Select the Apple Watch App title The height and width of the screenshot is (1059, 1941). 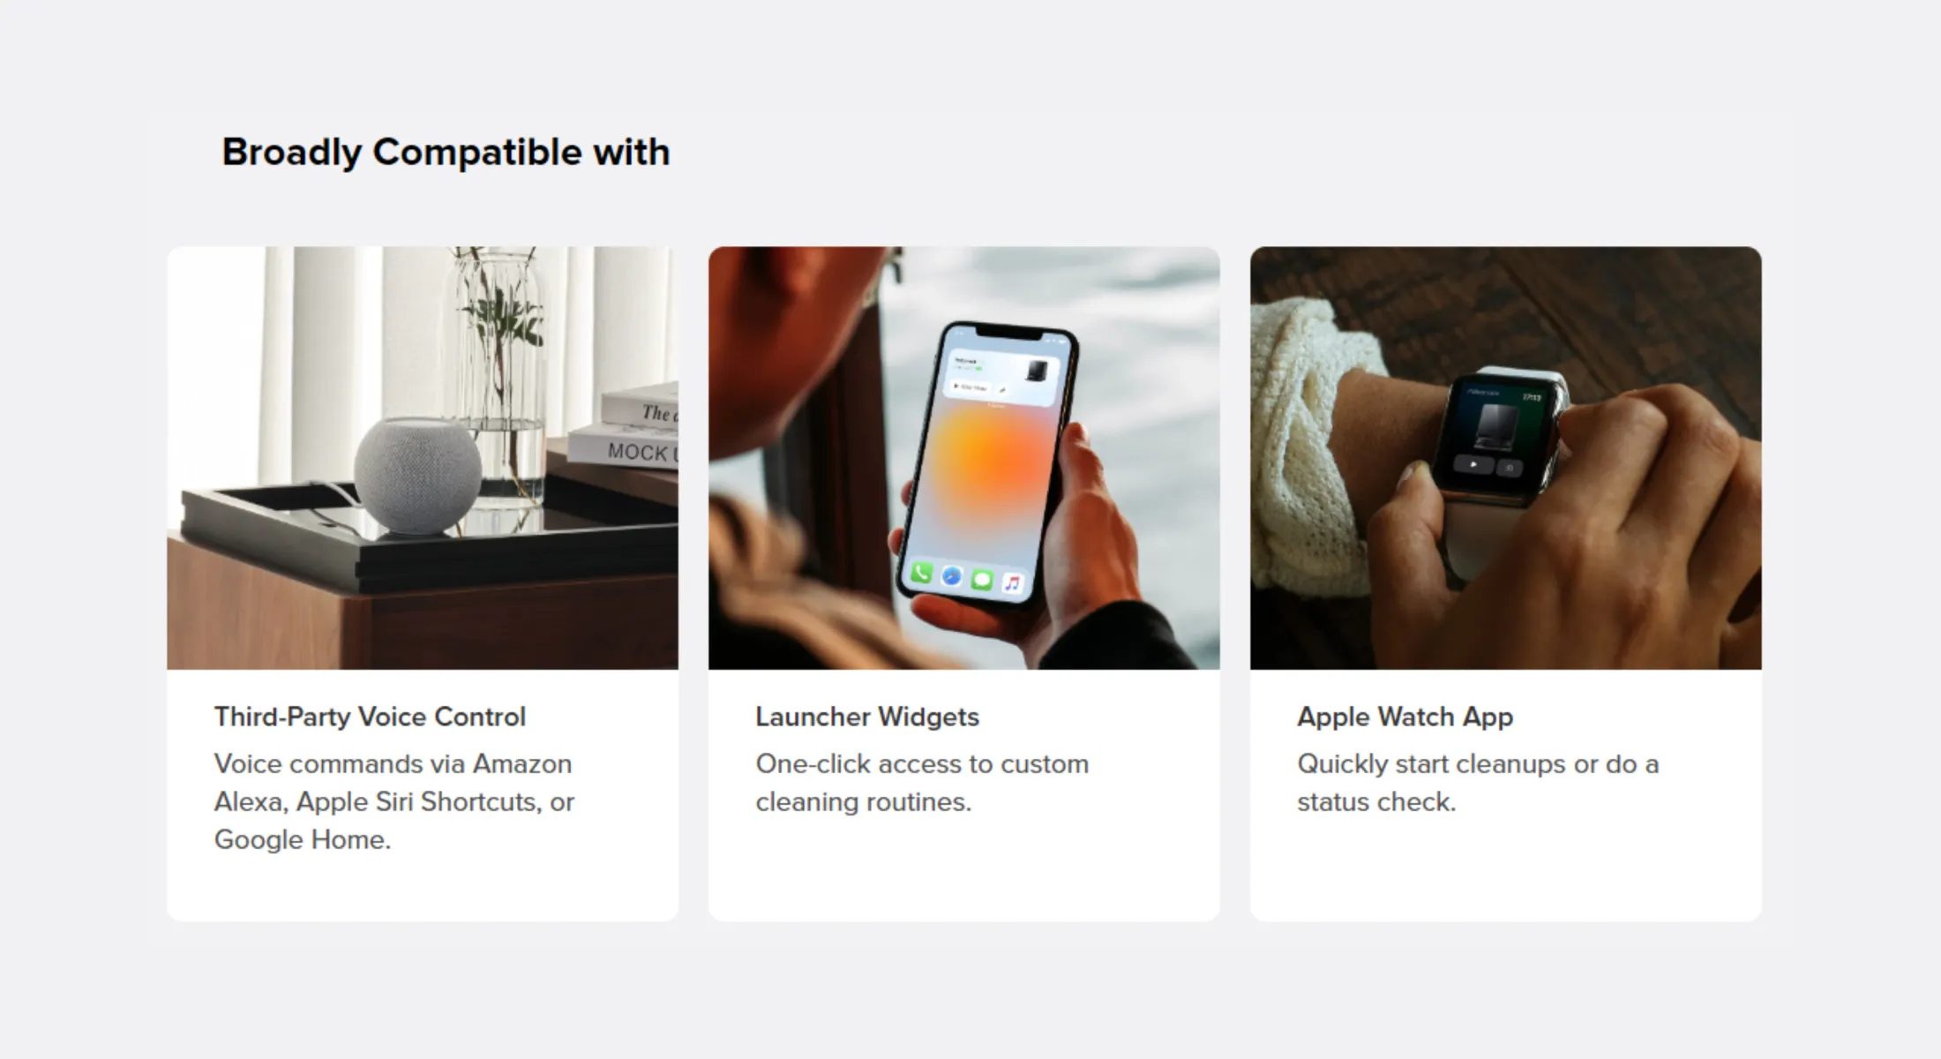(x=1405, y=717)
